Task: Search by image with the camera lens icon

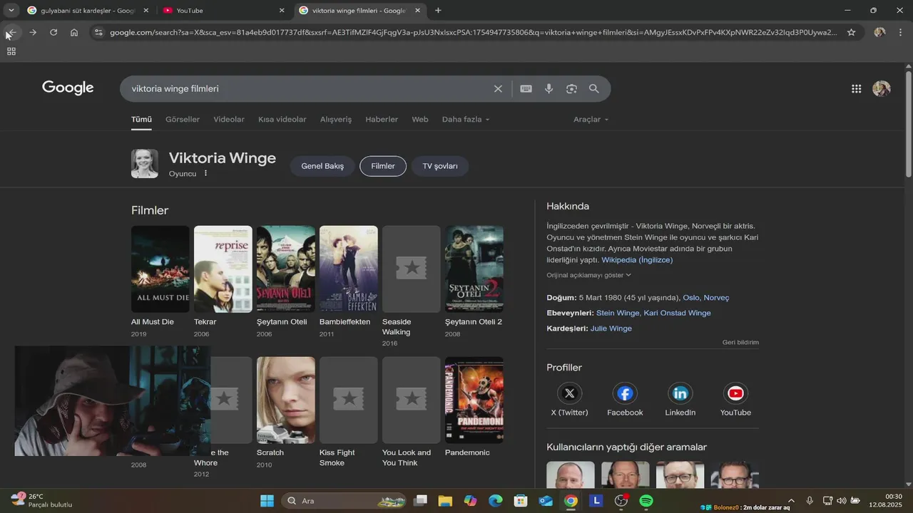Action: pyautogui.click(x=571, y=89)
